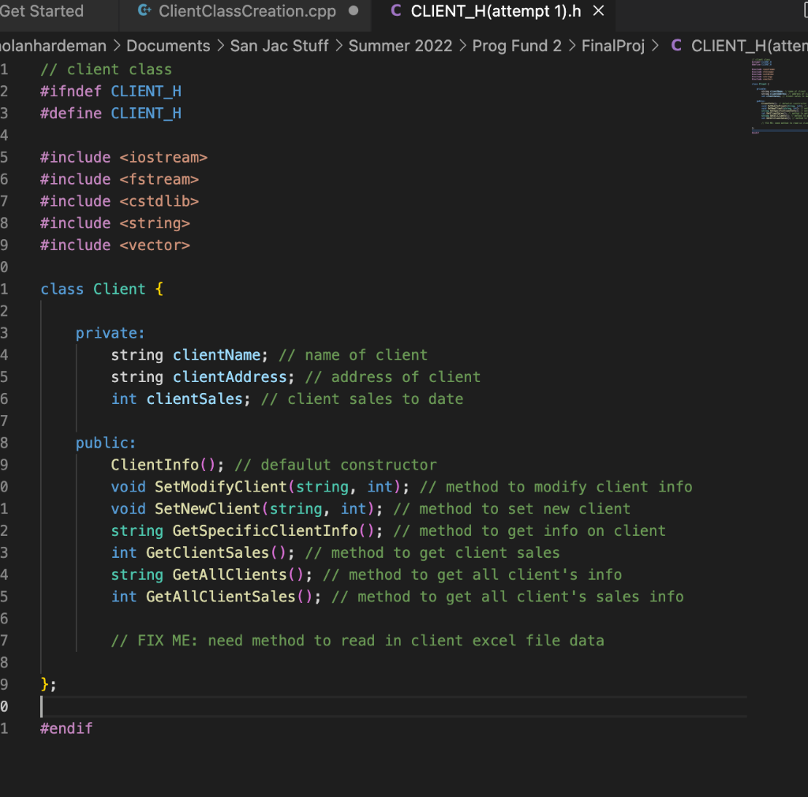Place the cursor on the #endif line
This screenshot has width=808, height=797.
66,728
